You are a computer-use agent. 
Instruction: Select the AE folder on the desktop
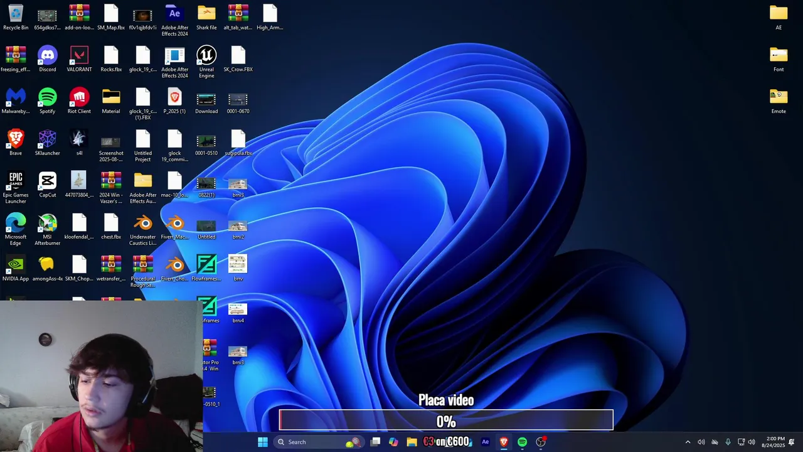tap(779, 18)
